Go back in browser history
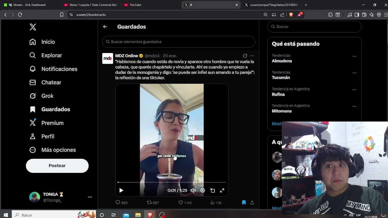This screenshot has height=218, width=388. click(x=5, y=15)
